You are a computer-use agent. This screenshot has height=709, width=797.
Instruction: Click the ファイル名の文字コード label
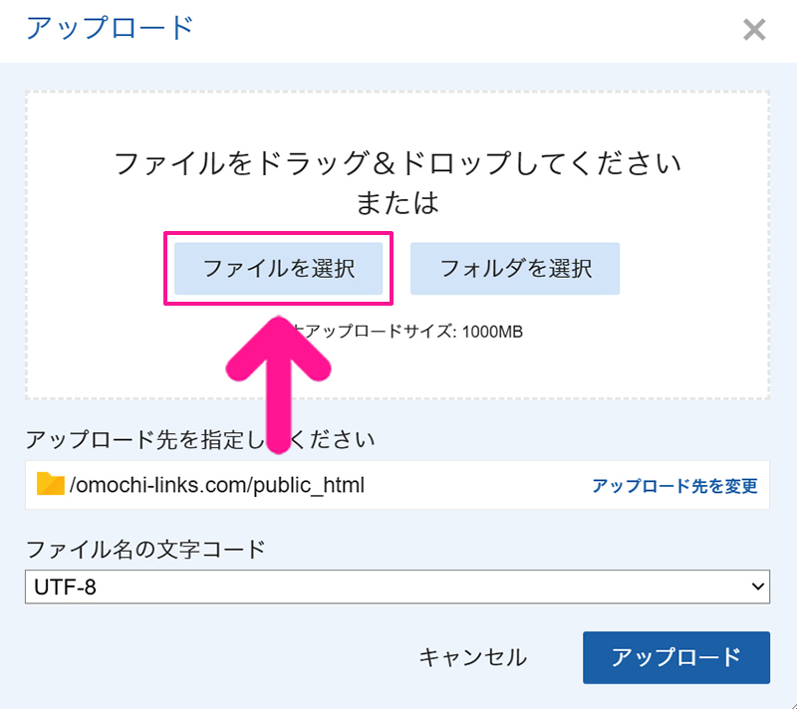pos(145,548)
